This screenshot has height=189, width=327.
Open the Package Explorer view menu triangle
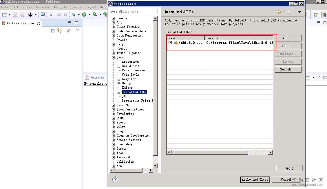point(77,30)
